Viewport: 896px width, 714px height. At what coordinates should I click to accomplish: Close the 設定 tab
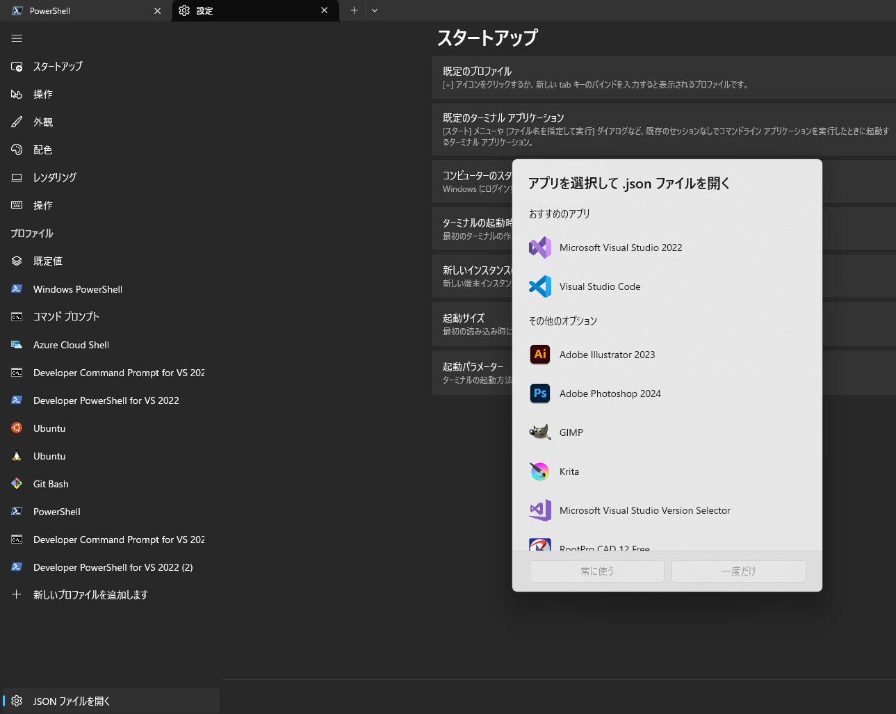pyautogui.click(x=324, y=10)
